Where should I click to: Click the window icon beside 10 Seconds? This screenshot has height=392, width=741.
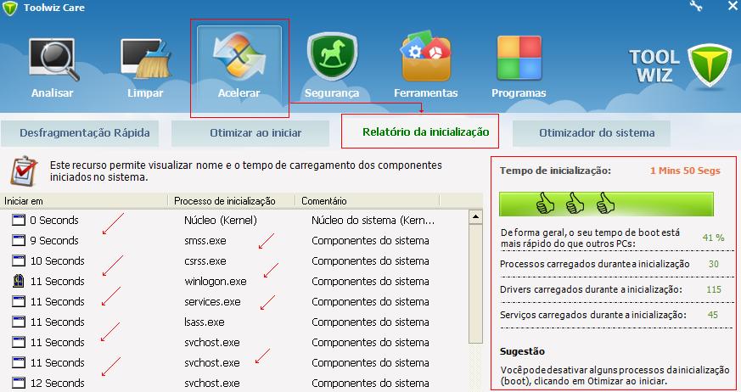(x=19, y=260)
